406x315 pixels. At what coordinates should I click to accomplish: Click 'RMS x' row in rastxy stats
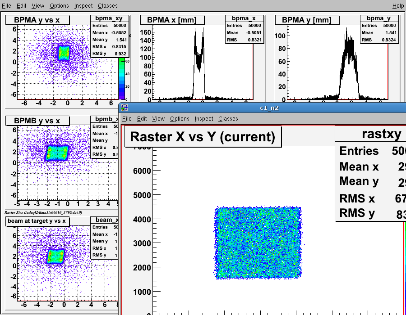[372, 198]
